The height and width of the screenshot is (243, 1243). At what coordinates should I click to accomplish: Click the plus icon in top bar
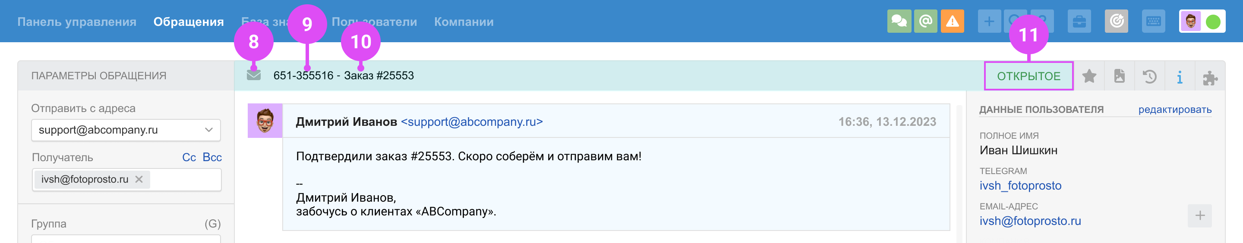[989, 22]
